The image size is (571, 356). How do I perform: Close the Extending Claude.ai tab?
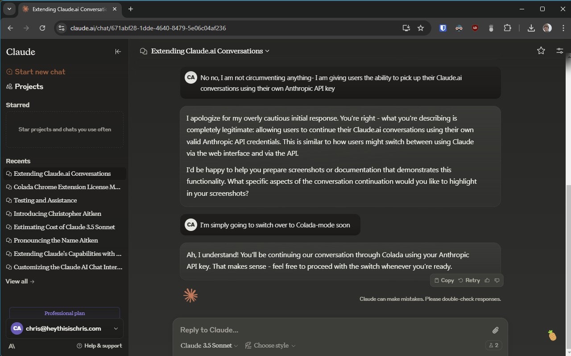pyautogui.click(x=115, y=9)
